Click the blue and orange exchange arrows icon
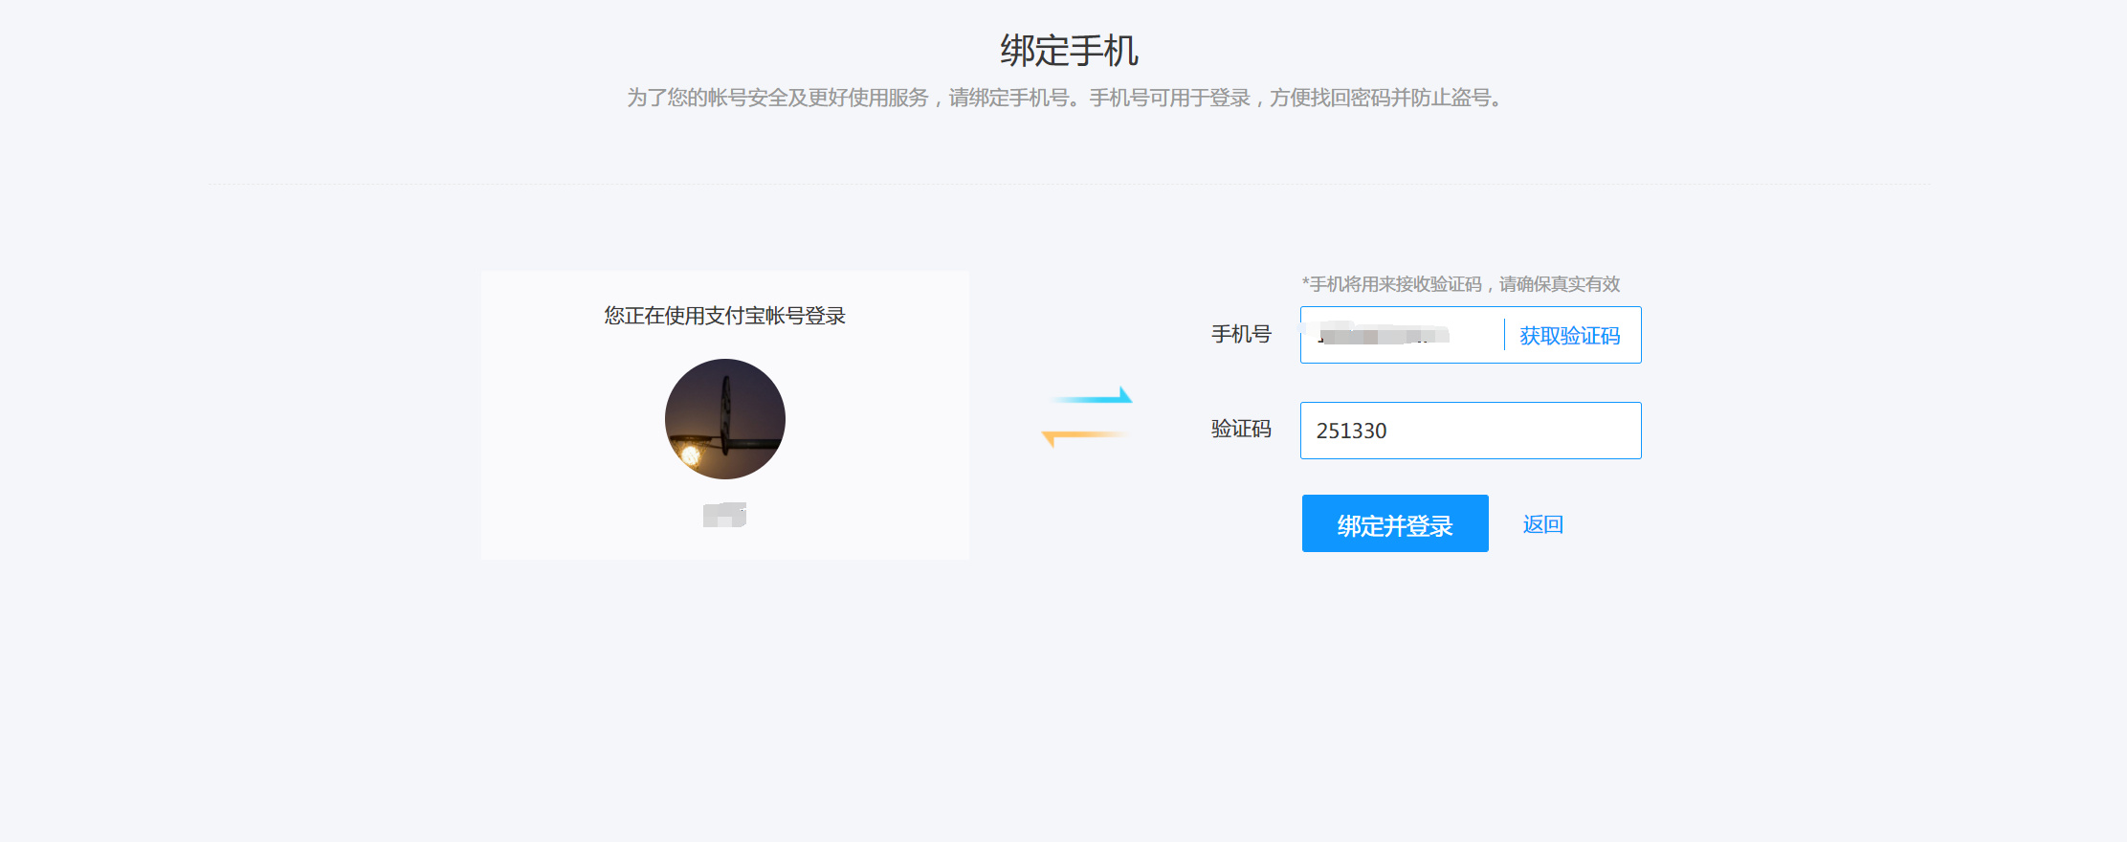The height and width of the screenshot is (842, 2127). [x=1087, y=417]
